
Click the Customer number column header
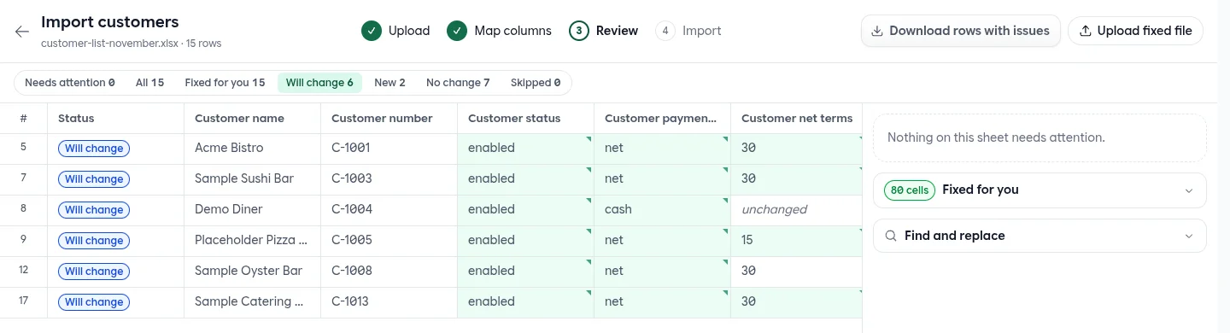click(389, 119)
